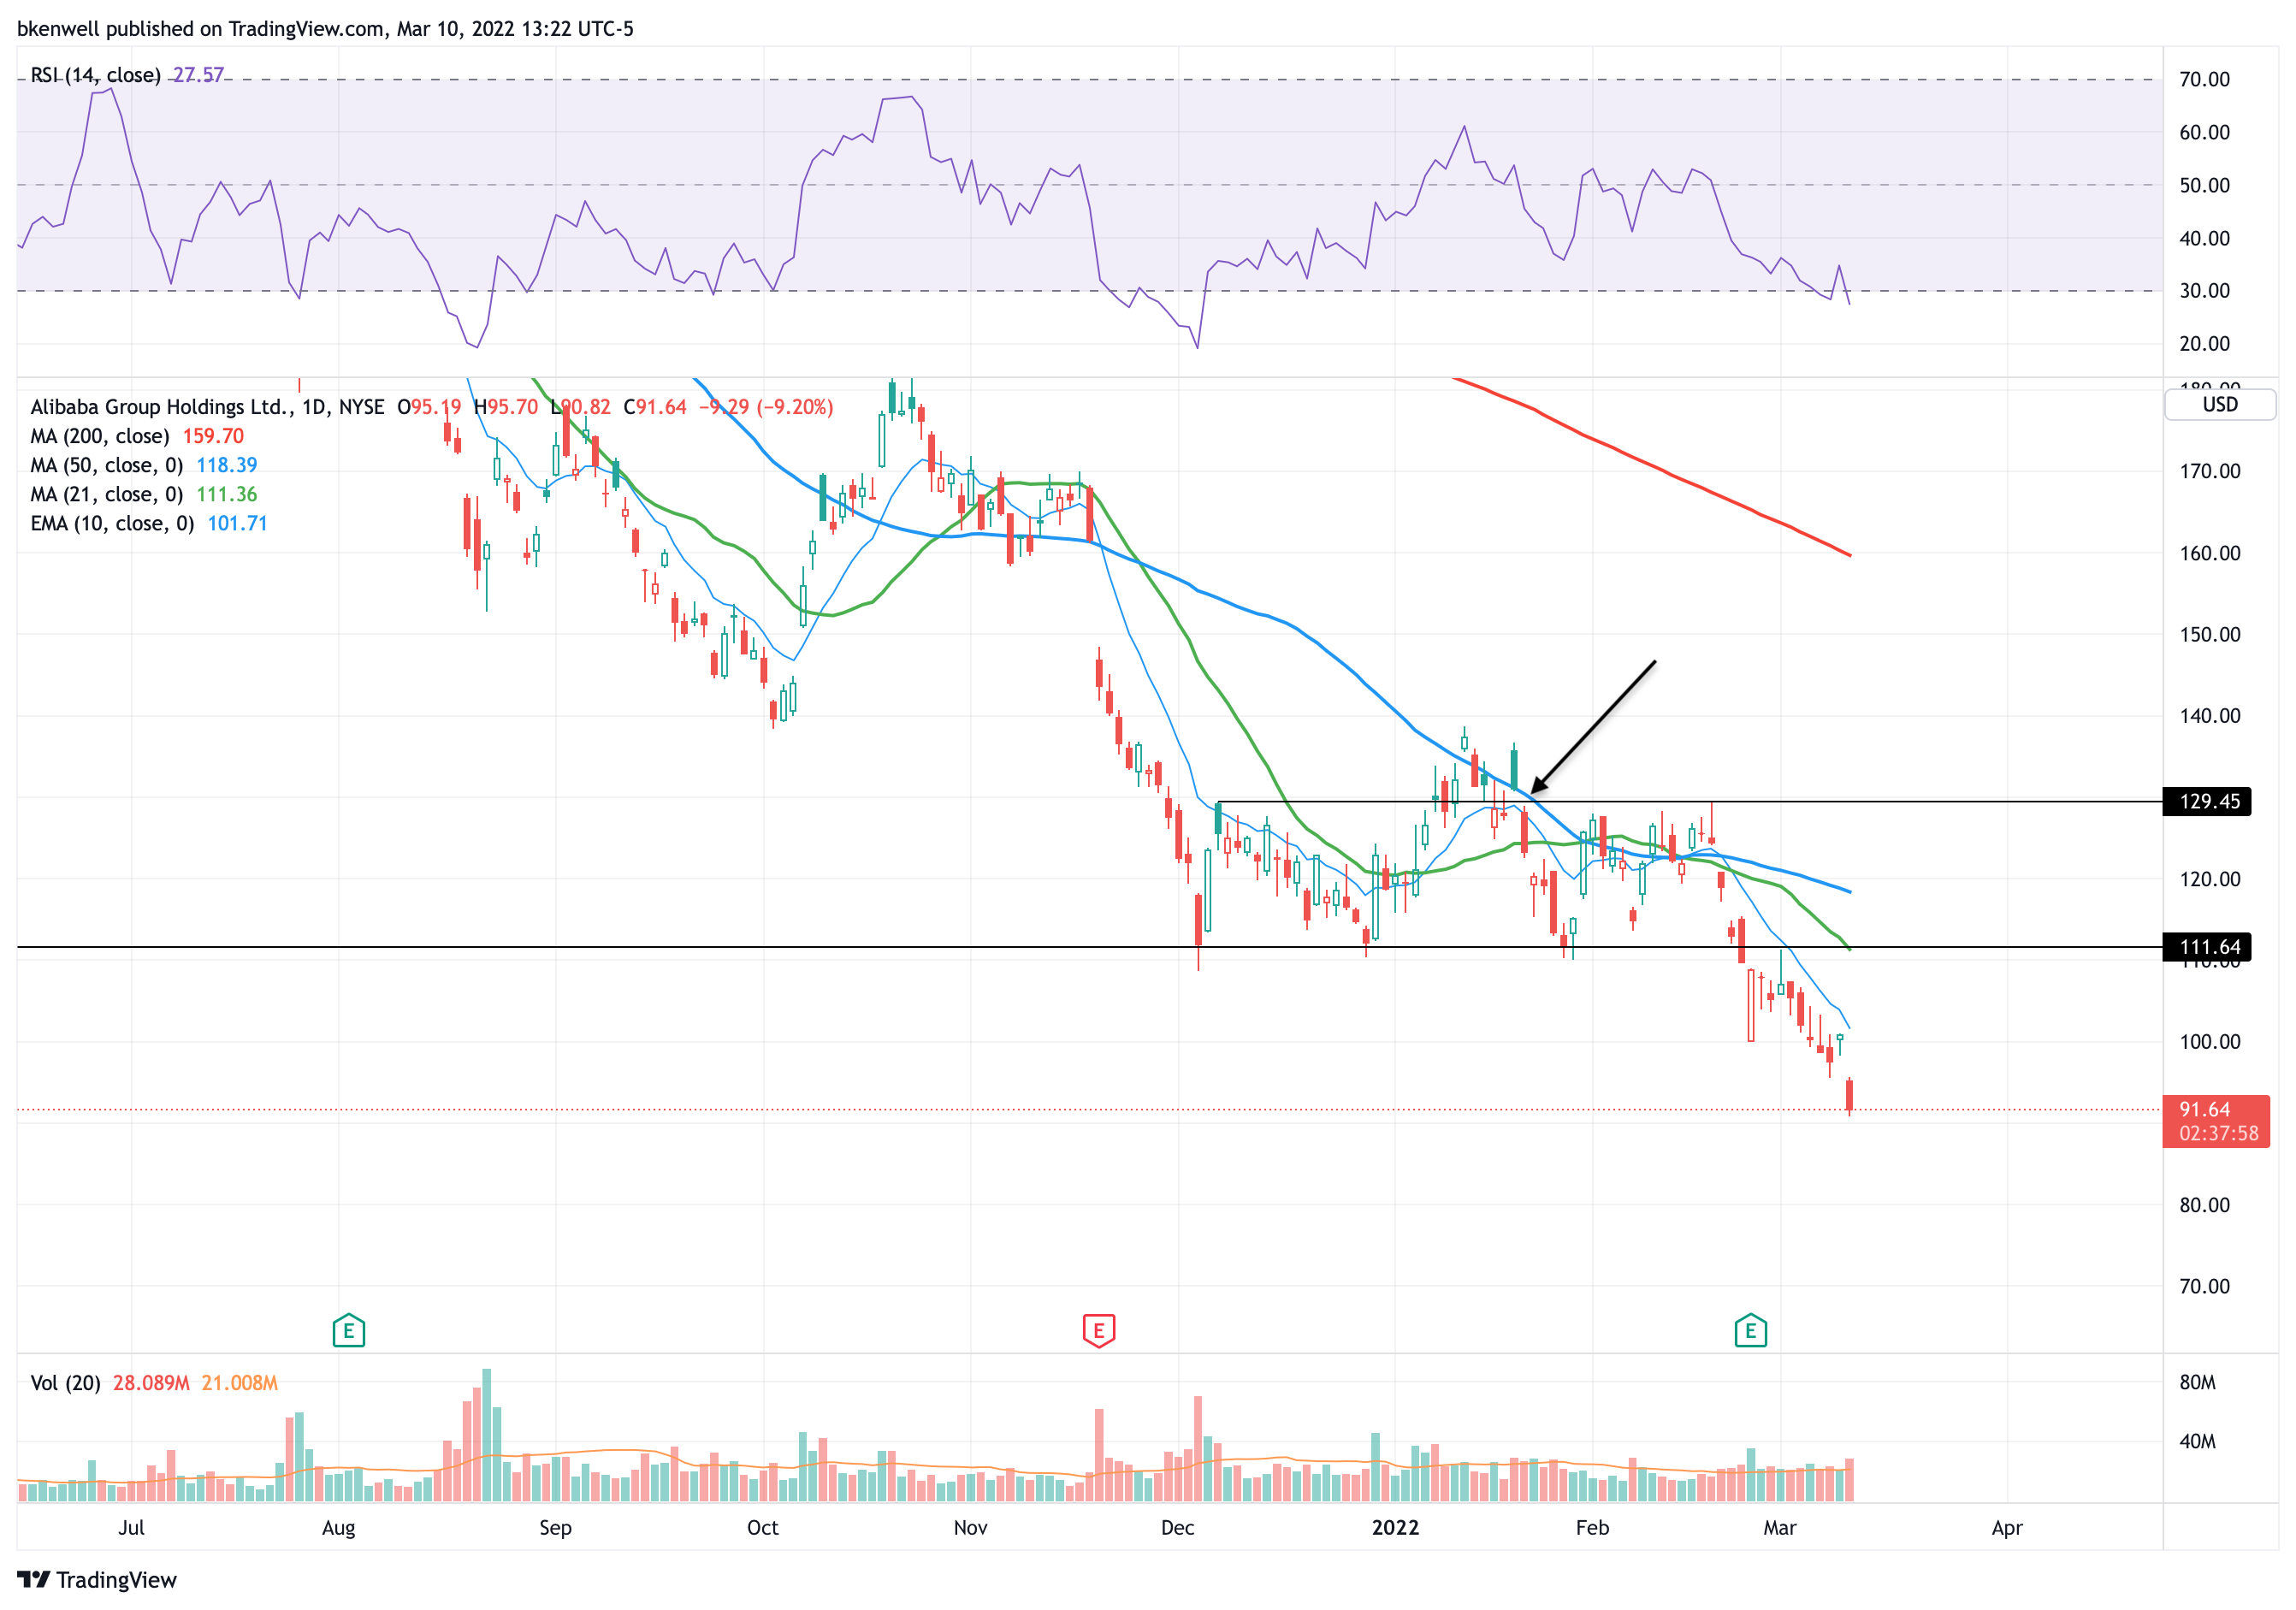The height and width of the screenshot is (1610, 2296).
Task: Click the Mar label on time axis
Action: (1779, 1528)
